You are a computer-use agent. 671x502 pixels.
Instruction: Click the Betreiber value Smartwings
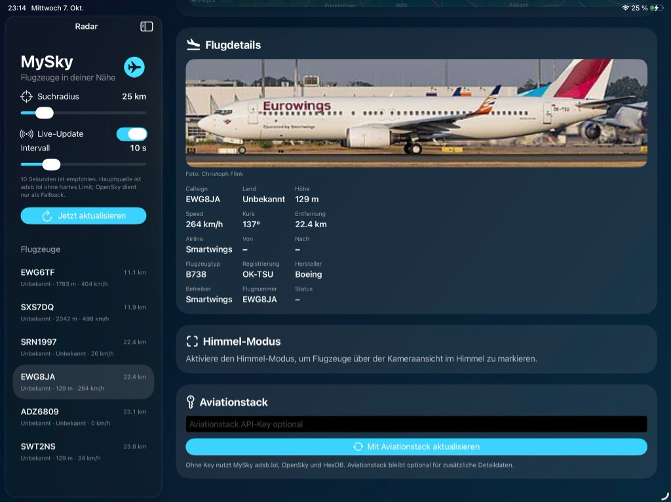[209, 299]
